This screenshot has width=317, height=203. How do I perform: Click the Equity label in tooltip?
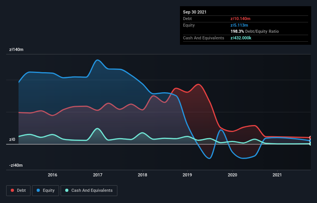click(x=189, y=25)
